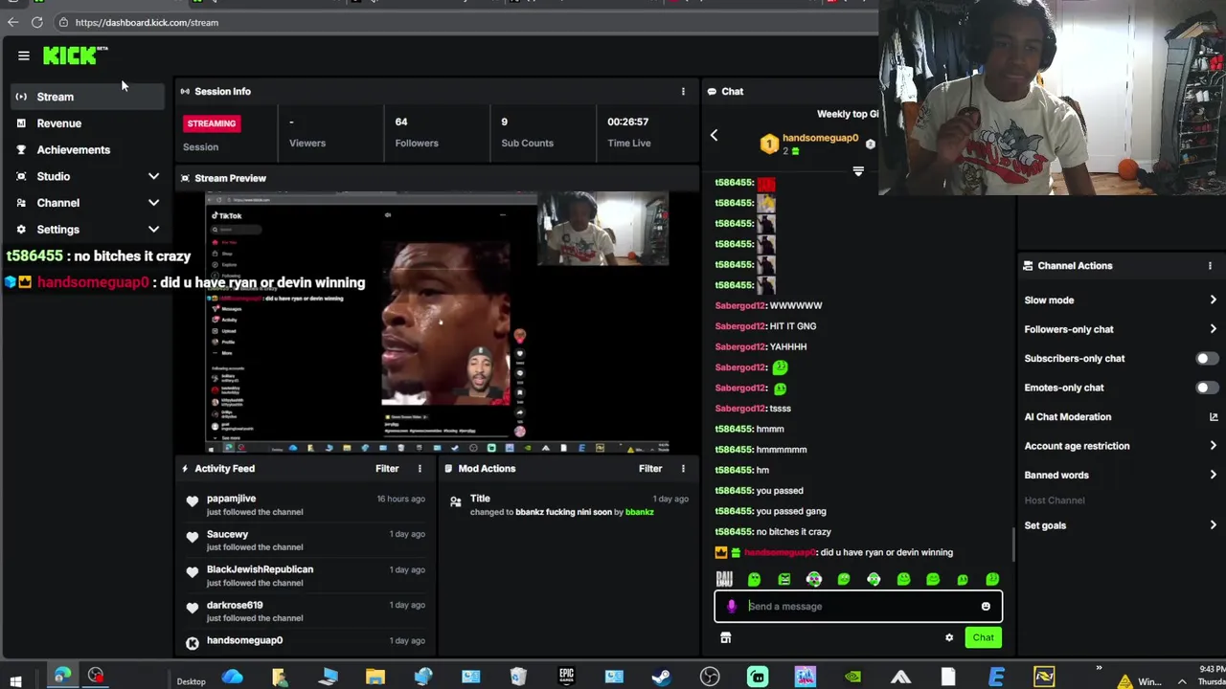The image size is (1226, 689).
Task: Open Banned words chevron
Action: pyautogui.click(x=1213, y=475)
